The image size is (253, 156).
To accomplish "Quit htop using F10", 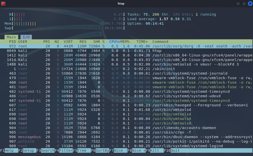I will [172, 150].
